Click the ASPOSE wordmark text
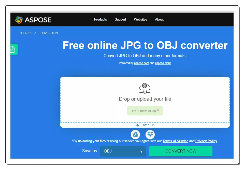 click(38, 20)
